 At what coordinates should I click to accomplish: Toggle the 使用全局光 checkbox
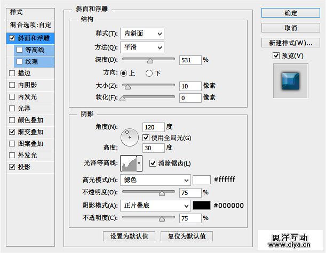pos(146,138)
